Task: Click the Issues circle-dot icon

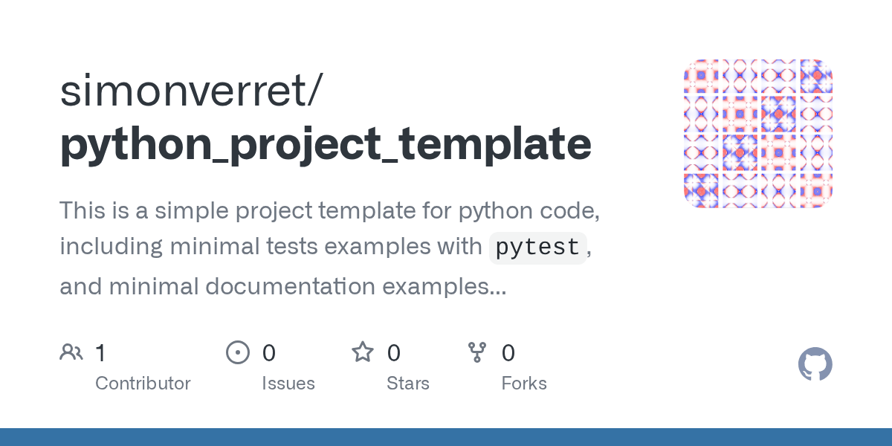Action: click(x=237, y=352)
